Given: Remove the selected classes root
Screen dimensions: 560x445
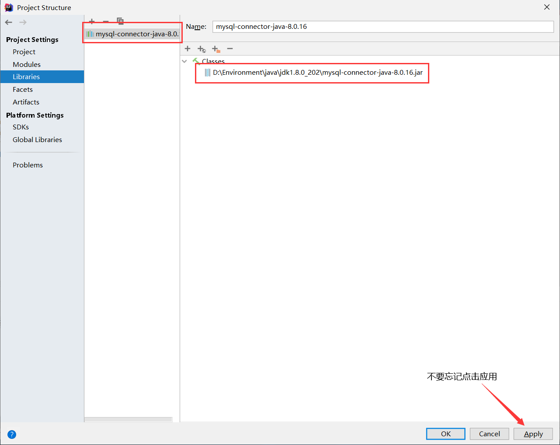Looking at the screenshot, I should [230, 49].
